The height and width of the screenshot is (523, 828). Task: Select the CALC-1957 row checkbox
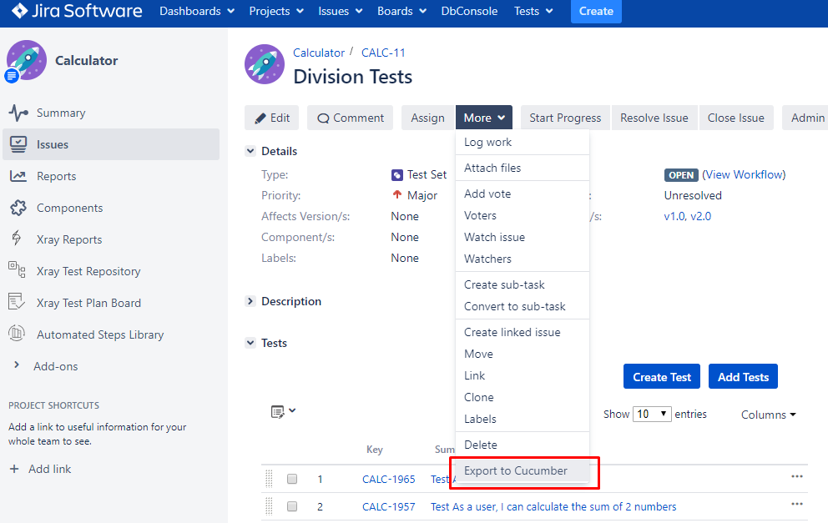pos(292,506)
